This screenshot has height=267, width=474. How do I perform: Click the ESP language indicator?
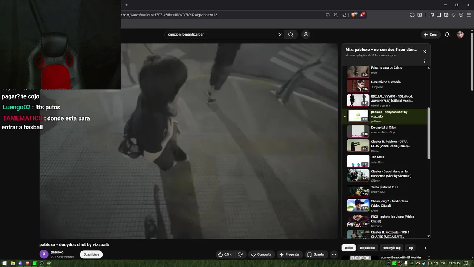click(443, 263)
